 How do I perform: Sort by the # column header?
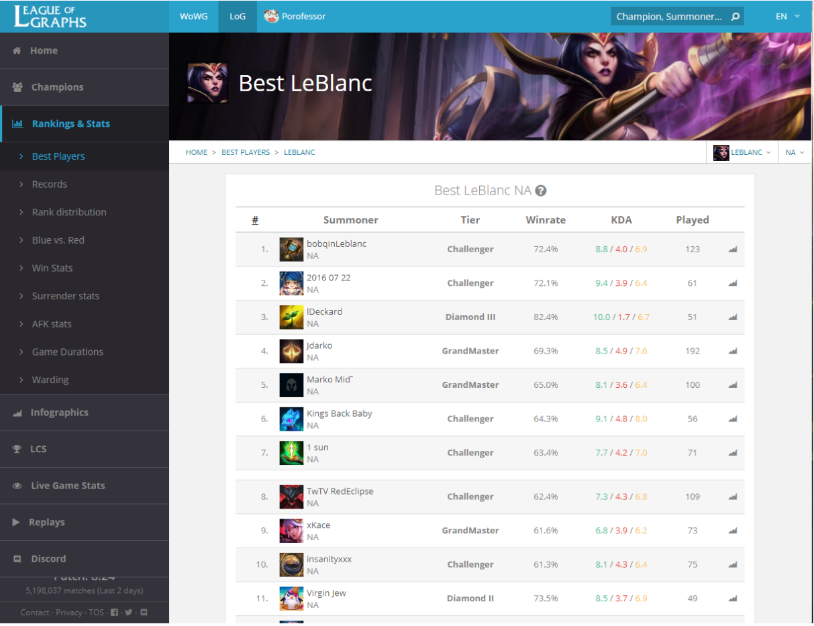pos(255,220)
